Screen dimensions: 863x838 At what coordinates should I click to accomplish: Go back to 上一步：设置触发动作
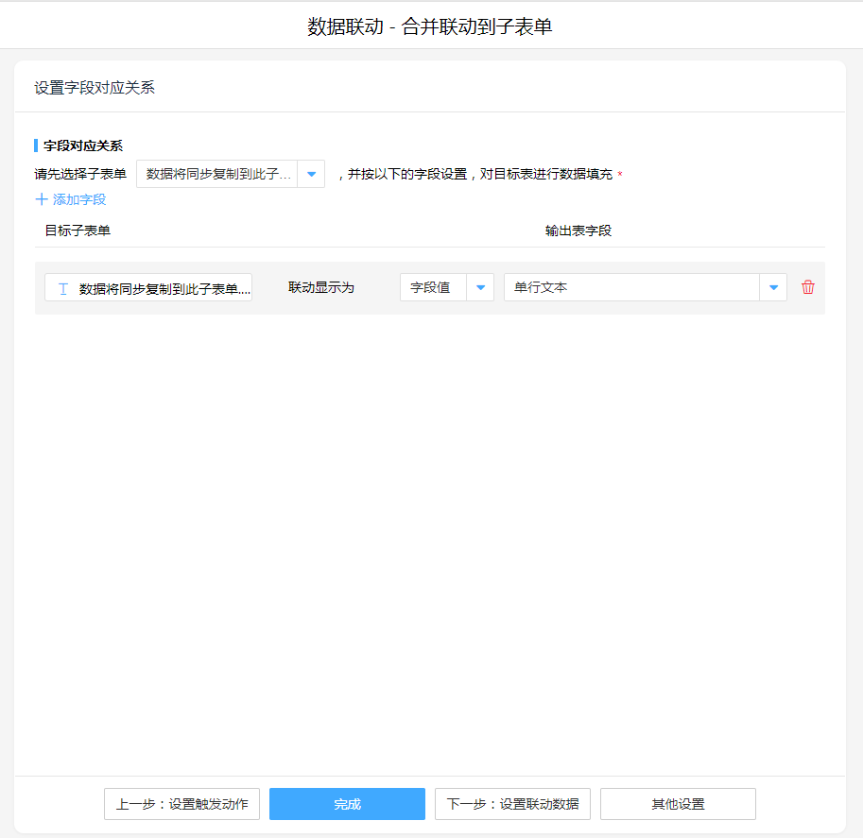click(x=181, y=804)
